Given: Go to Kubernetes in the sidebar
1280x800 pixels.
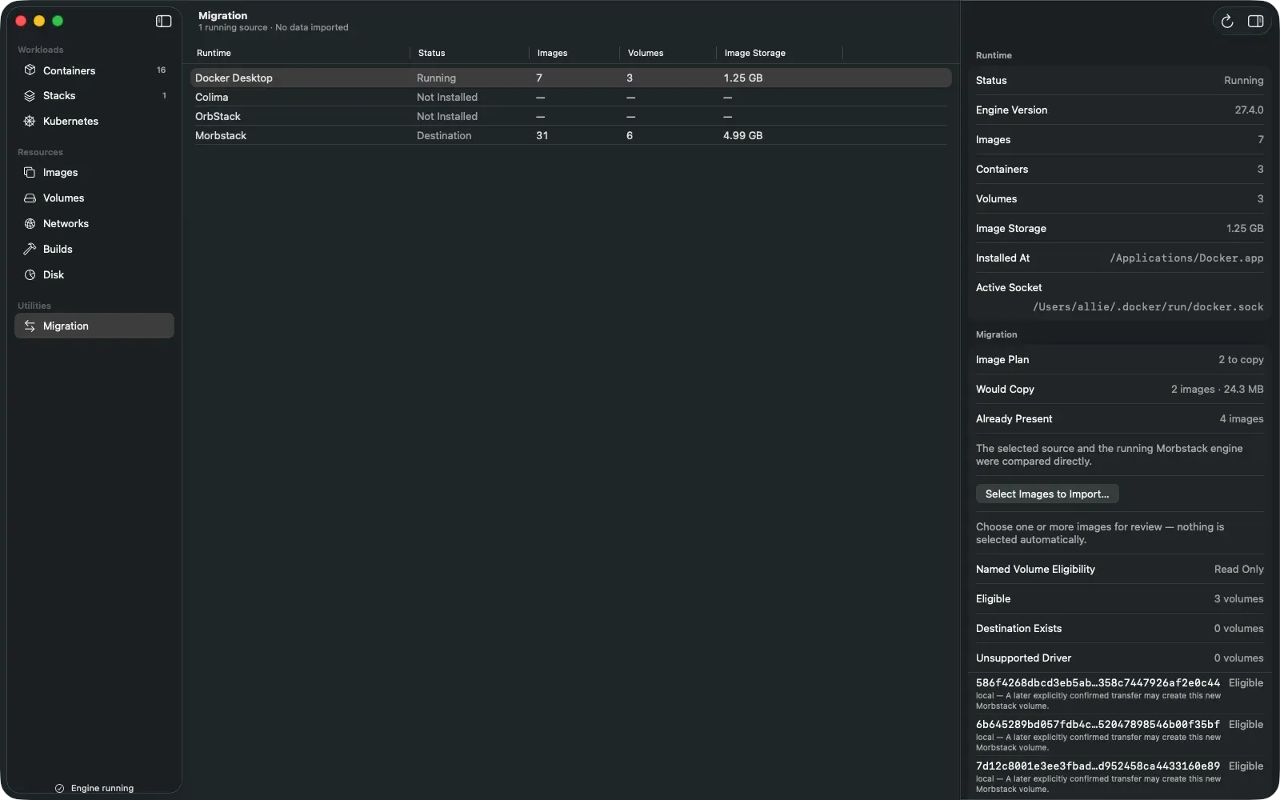Looking at the screenshot, I should (94, 122).
